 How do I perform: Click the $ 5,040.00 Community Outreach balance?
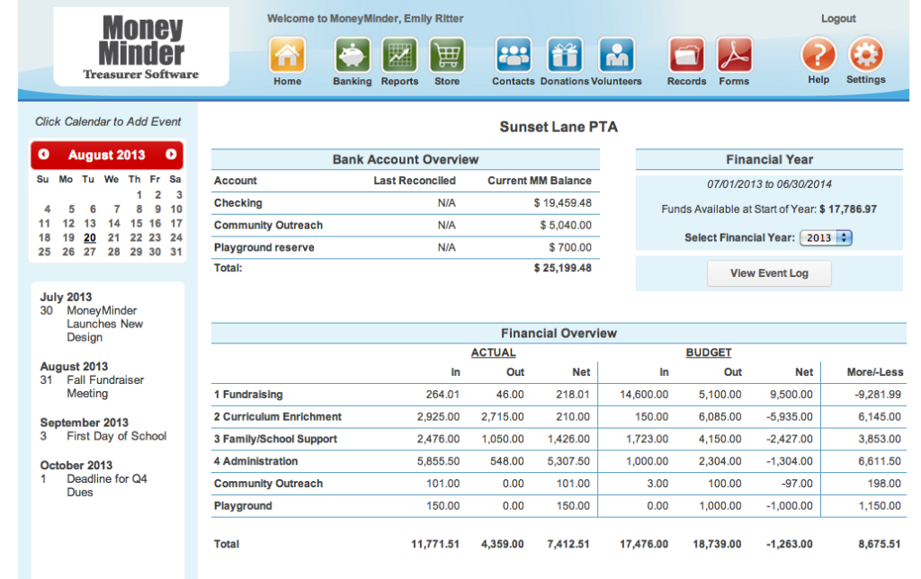(x=566, y=226)
